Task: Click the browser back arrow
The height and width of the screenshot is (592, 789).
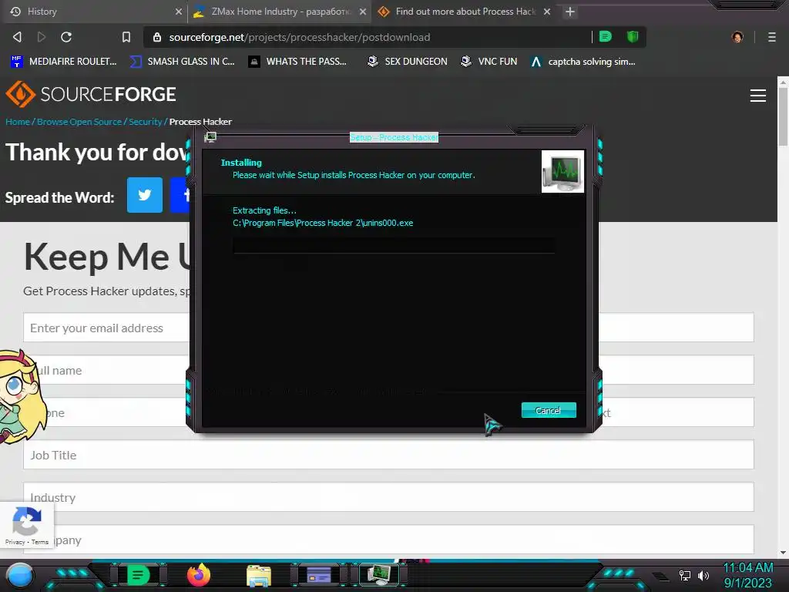Action: [17, 37]
